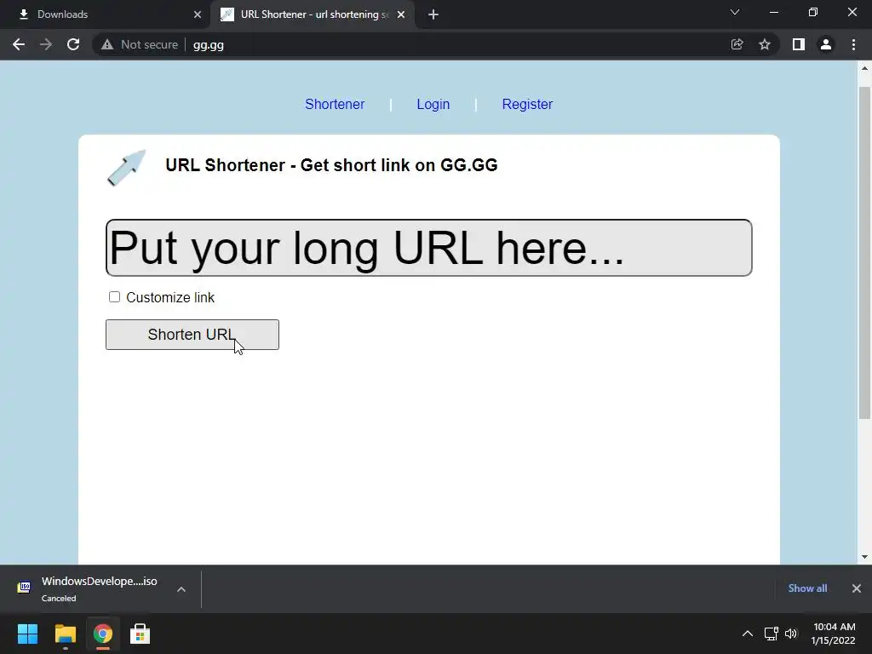The width and height of the screenshot is (872, 654).
Task: Open the tab search dropdown
Action: point(735,12)
